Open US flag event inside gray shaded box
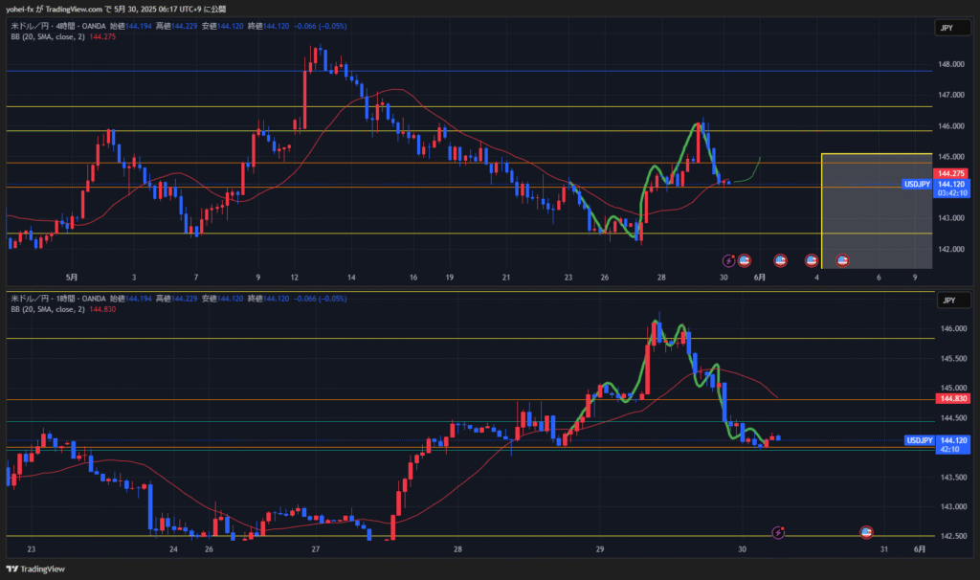This screenshot has height=580, width=980. 843,259
